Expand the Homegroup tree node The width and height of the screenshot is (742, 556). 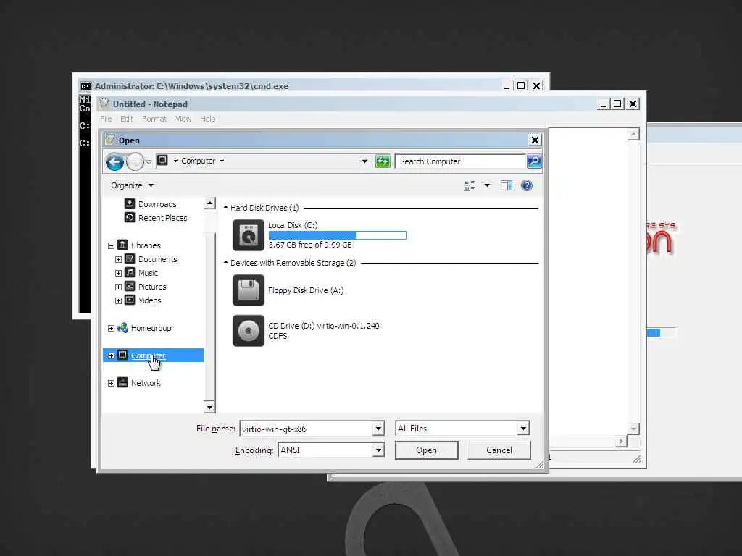click(x=111, y=328)
